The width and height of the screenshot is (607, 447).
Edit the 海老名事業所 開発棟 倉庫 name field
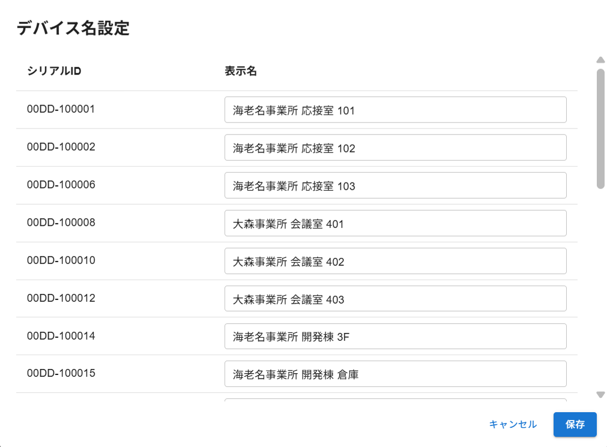tap(395, 374)
